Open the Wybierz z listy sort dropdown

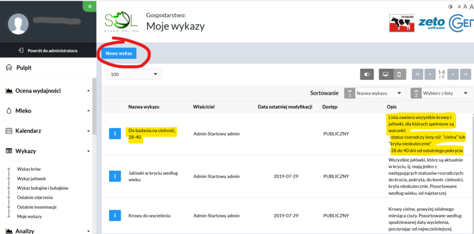(x=447, y=93)
